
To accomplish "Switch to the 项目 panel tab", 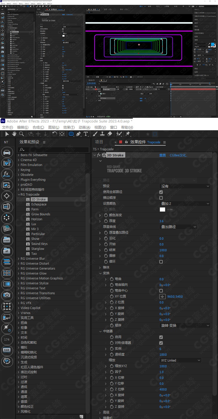I will click(x=99, y=142).
